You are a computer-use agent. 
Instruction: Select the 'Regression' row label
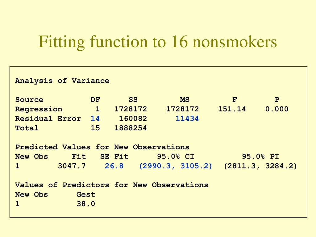click(x=39, y=109)
